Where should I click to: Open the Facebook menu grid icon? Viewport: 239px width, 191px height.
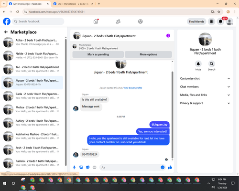tap(211, 21)
